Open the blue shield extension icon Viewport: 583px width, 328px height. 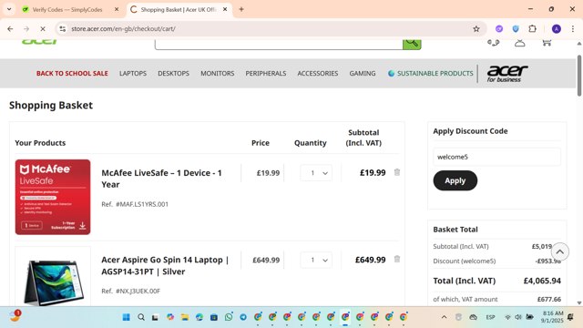coord(516,29)
